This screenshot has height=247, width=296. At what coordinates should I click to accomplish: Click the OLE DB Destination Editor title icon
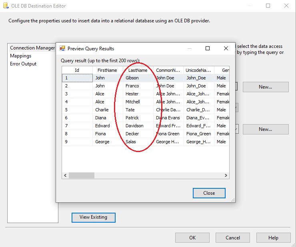(5, 6)
